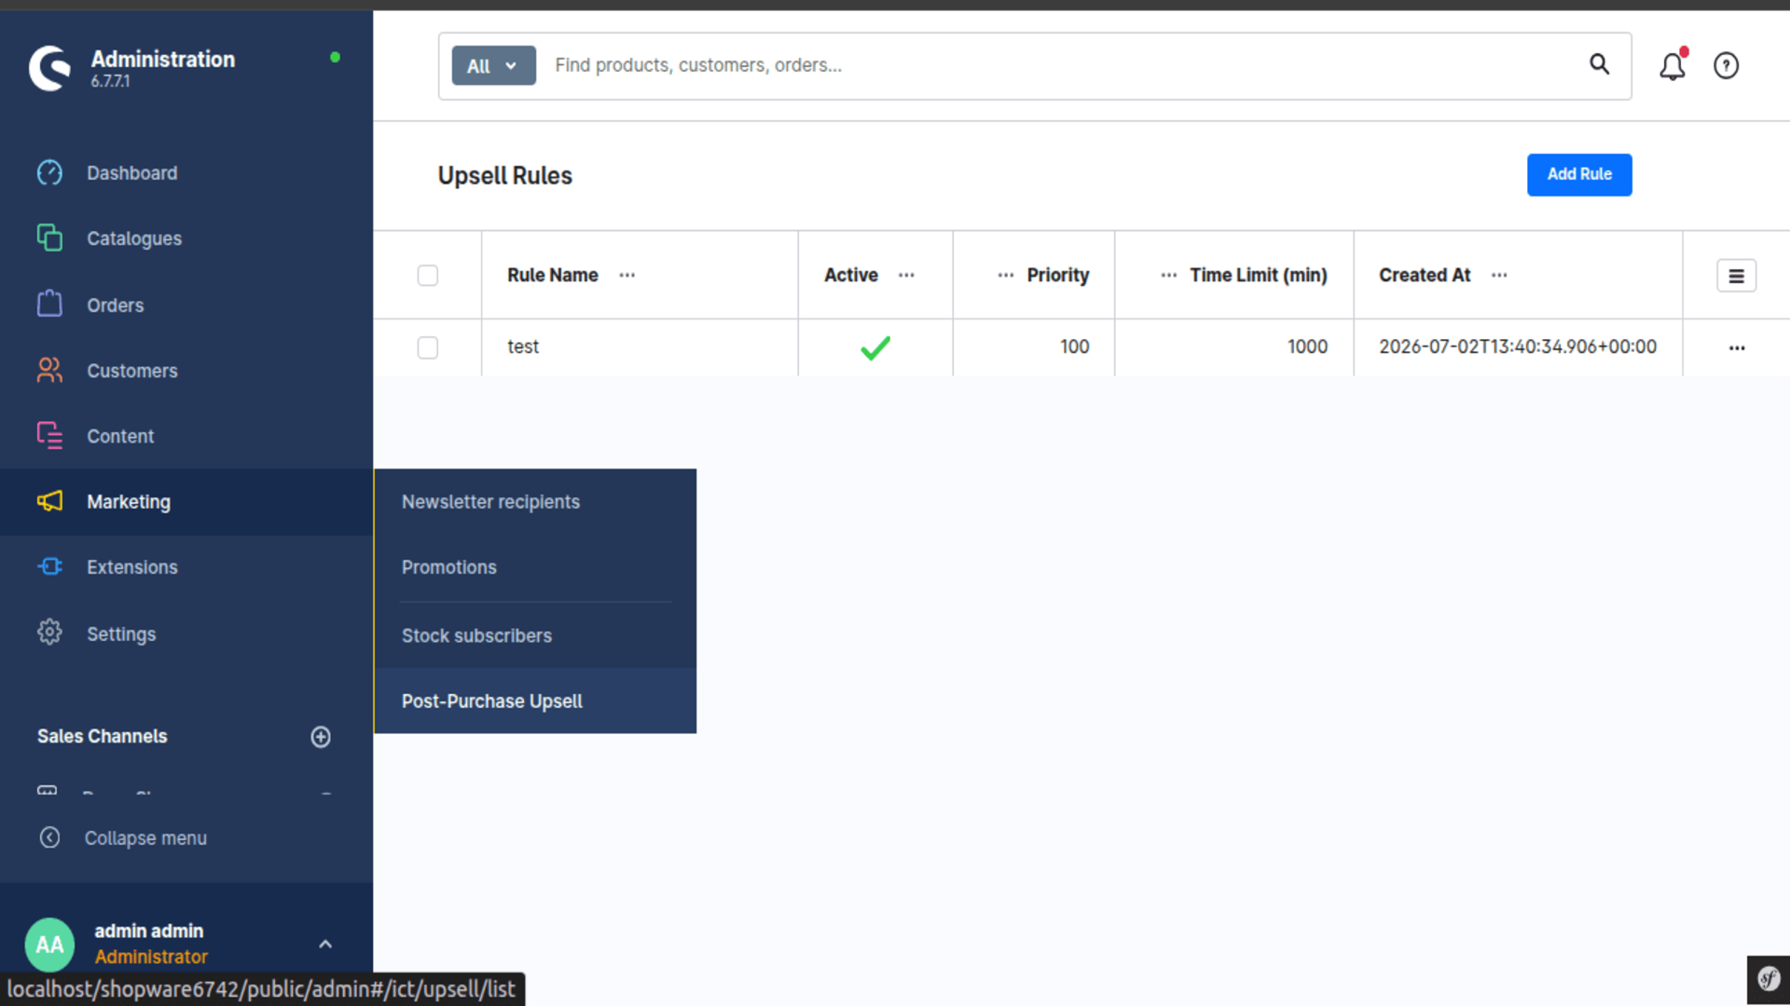Open Rule Name column options

[x=627, y=275]
